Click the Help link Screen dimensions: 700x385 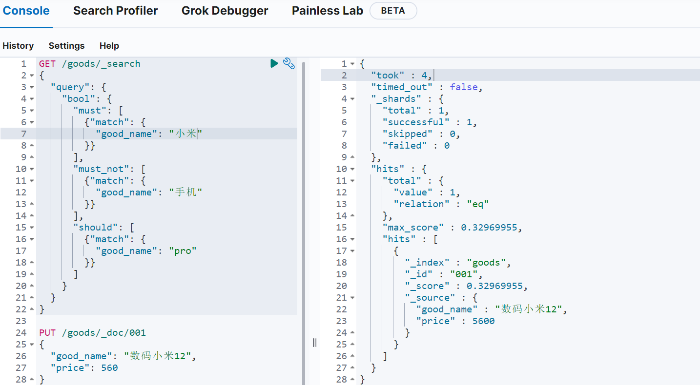pos(109,46)
